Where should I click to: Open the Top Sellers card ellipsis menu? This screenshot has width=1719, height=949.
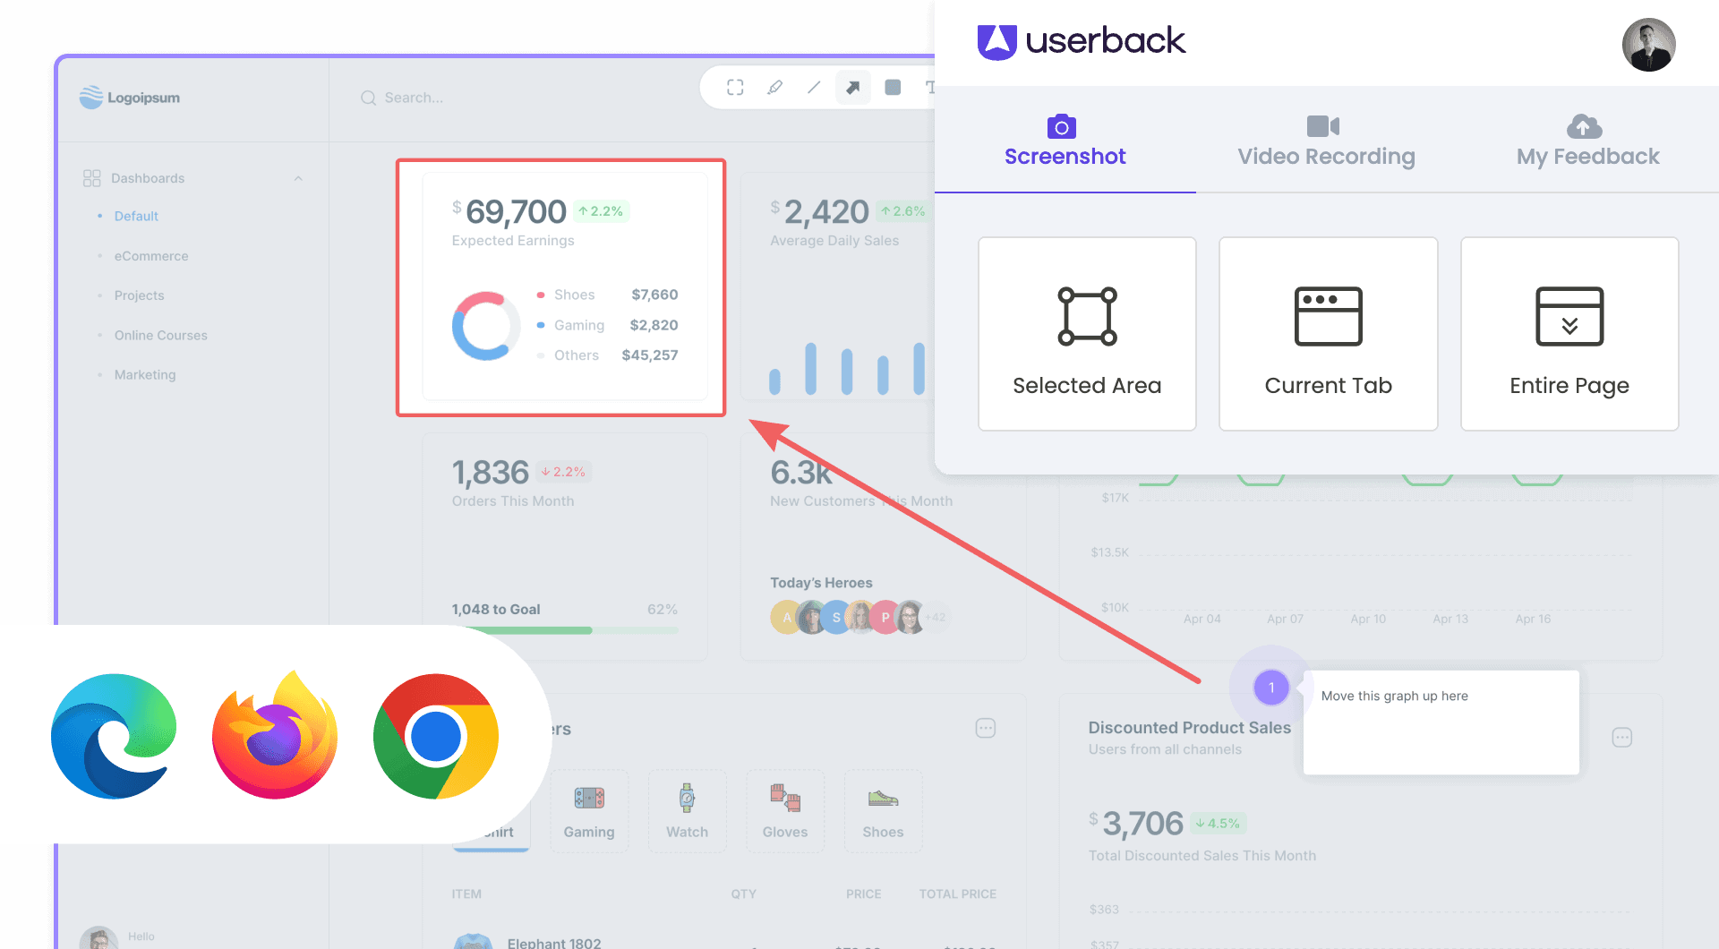[985, 728]
